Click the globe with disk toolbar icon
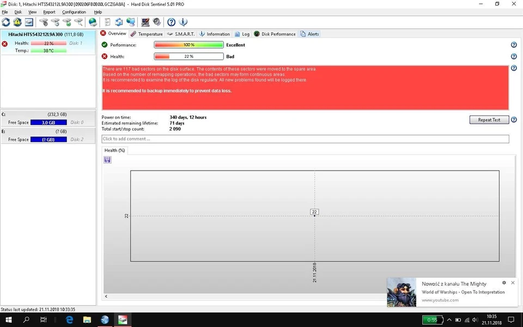523x327 pixels. point(93,22)
